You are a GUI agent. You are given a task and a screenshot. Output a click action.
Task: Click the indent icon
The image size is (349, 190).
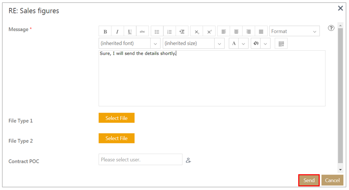click(182, 32)
